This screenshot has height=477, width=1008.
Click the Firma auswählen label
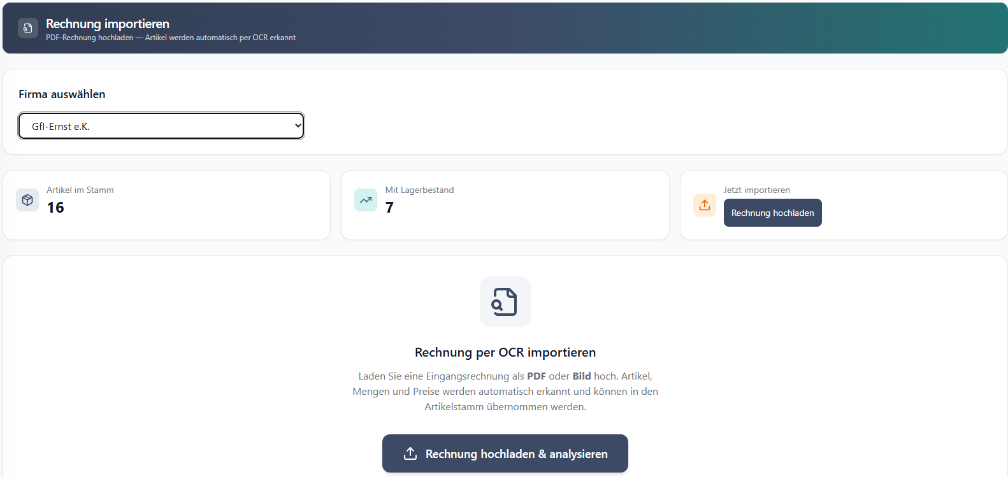[62, 94]
